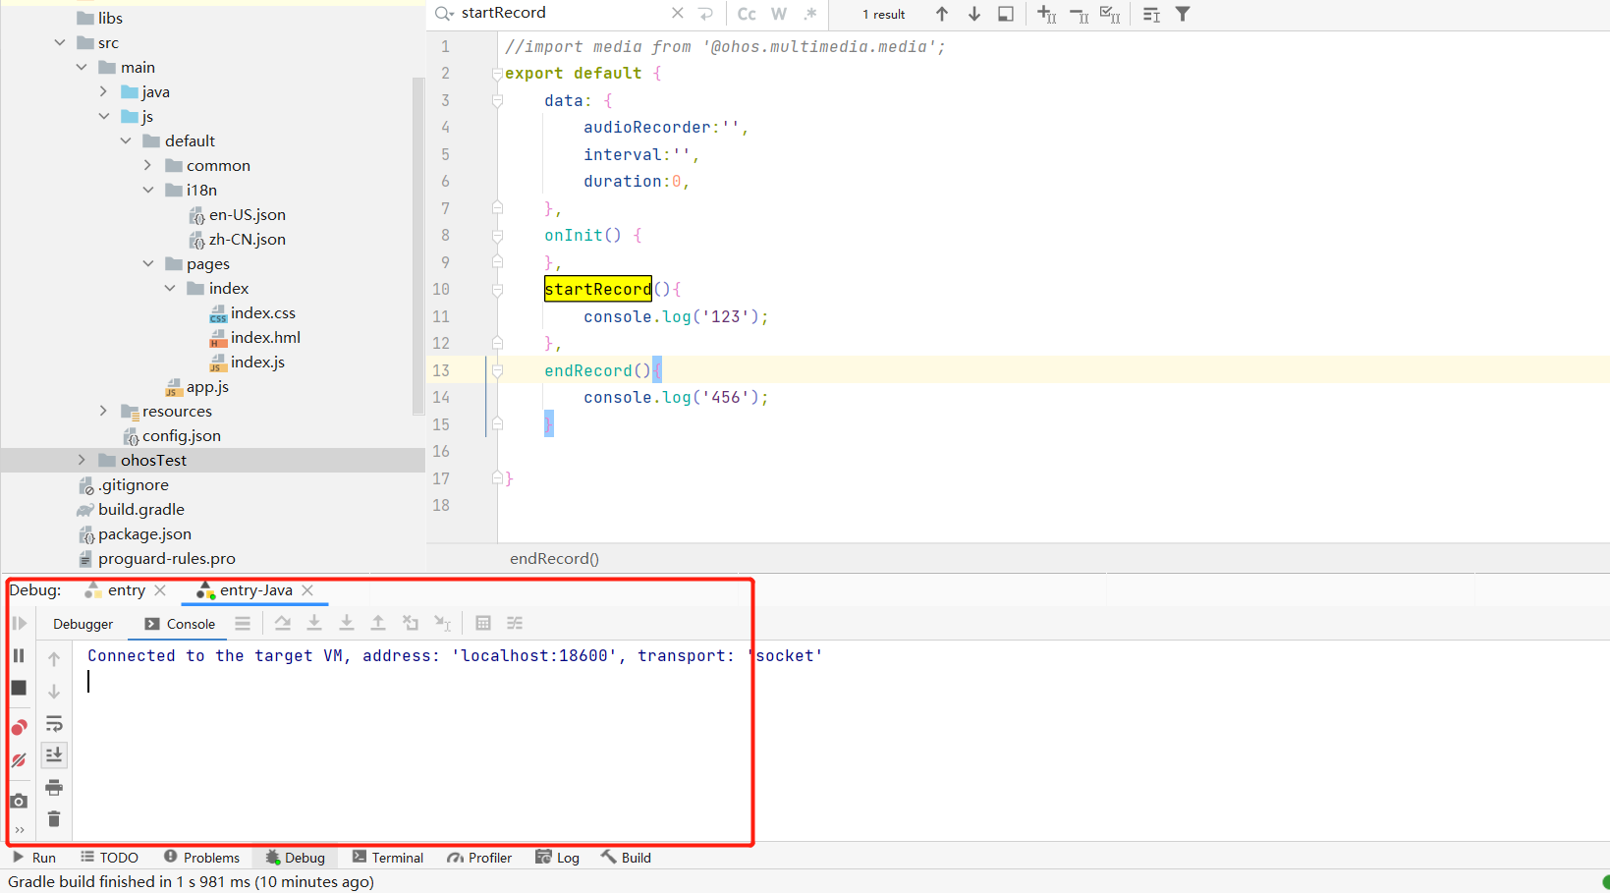Viewport: 1610px width, 893px height.
Task: Select proguard-rules.pro file
Action: [x=156, y=558]
